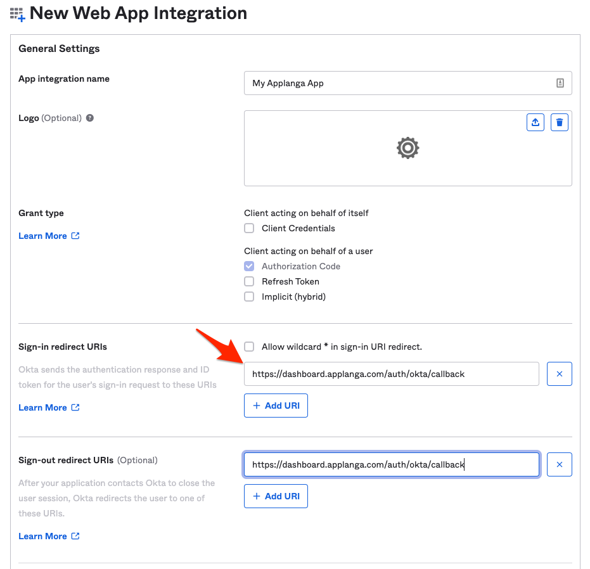Toggle the Authorization Code checkbox
Screen dimensions: 590x569
249,266
